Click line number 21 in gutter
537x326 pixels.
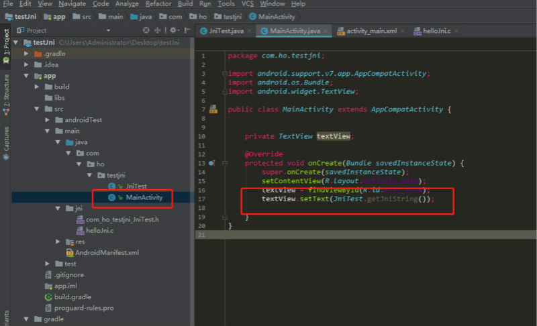[x=201, y=235]
